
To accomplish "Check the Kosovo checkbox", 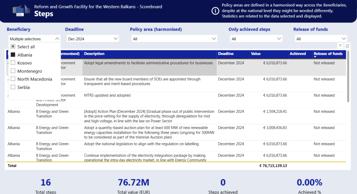I will (13, 63).
